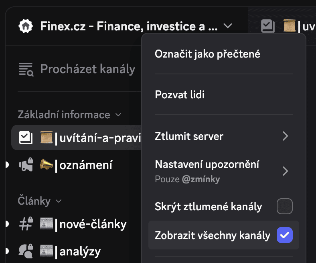Click the channel icon in the top header
Image resolution: width=316 pixels, height=263 pixels.
click(267, 26)
